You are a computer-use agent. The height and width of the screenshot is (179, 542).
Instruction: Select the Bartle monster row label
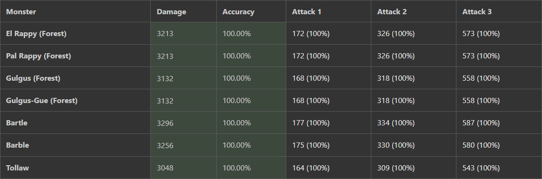17,123
